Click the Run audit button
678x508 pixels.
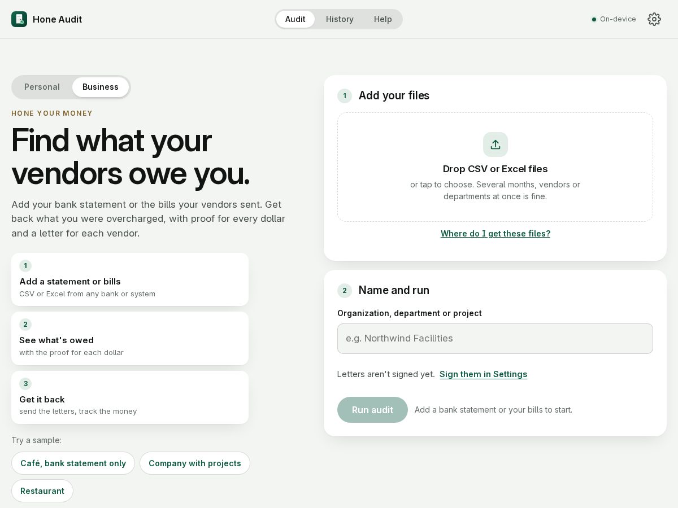372,410
